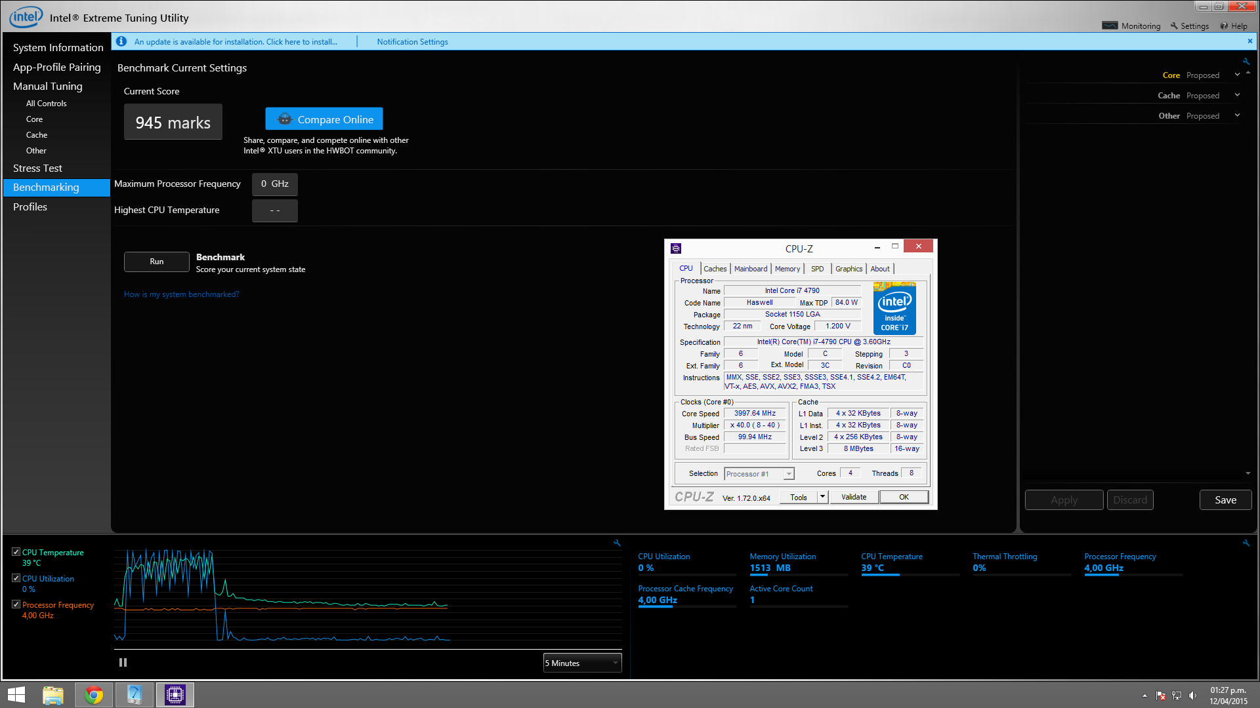Click Intel Core i7 badge in CPU-Z
1260x708 pixels.
click(x=894, y=308)
